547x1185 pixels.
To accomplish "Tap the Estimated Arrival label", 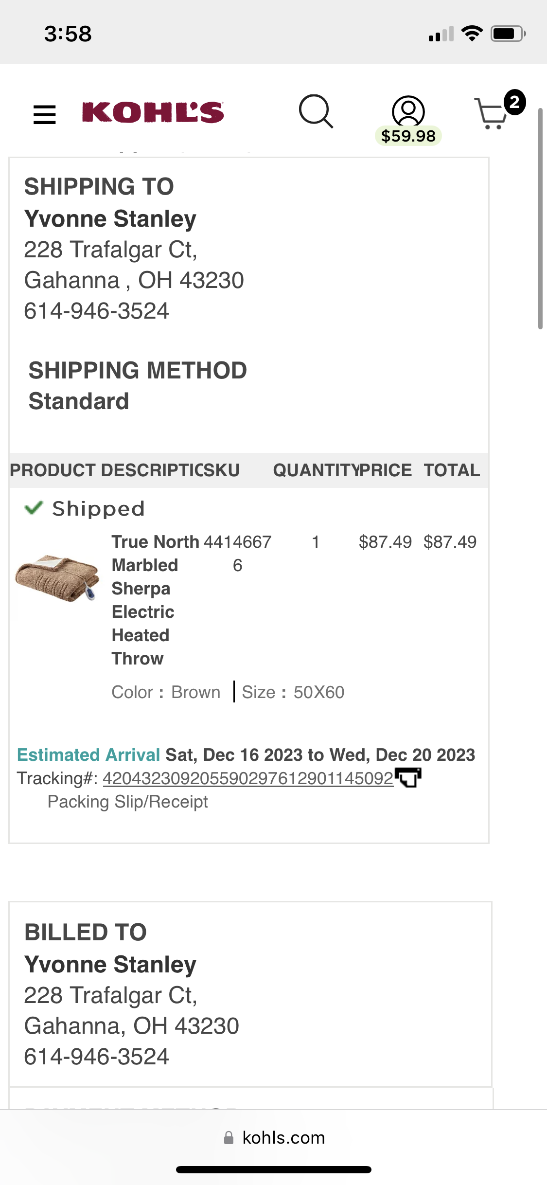I will coord(88,755).
